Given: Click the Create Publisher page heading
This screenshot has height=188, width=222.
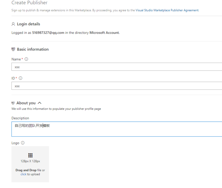Looking at the screenshot, I should tap(29, 3).
